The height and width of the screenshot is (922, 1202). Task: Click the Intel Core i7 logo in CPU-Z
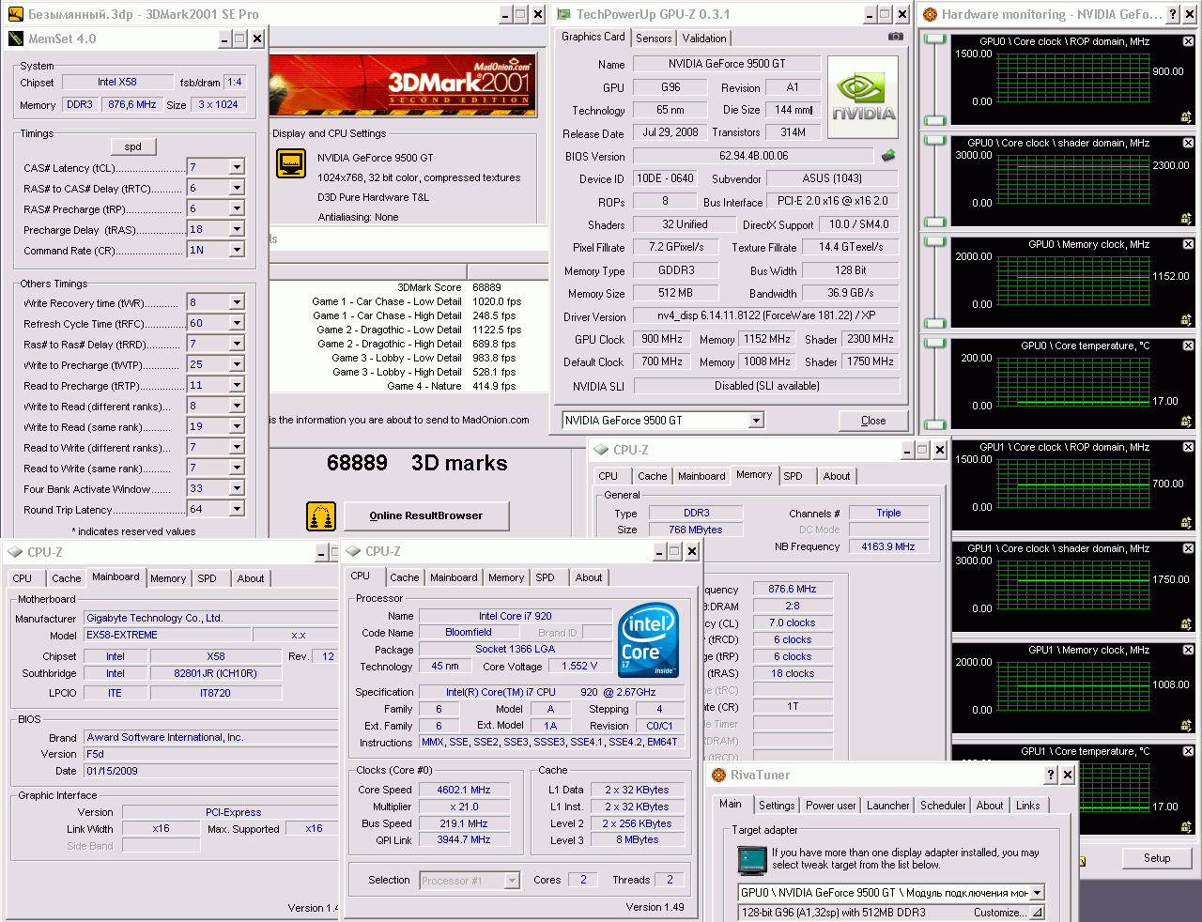click(649, 639)
